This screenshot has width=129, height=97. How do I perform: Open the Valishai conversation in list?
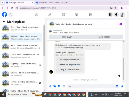[x=22, y=38]
